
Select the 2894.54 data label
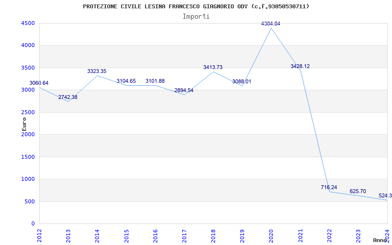coord(184,91)
